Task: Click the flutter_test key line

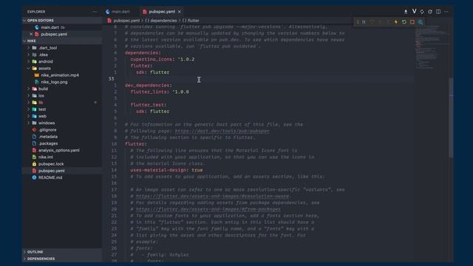Action: click(x=148, y=105)
